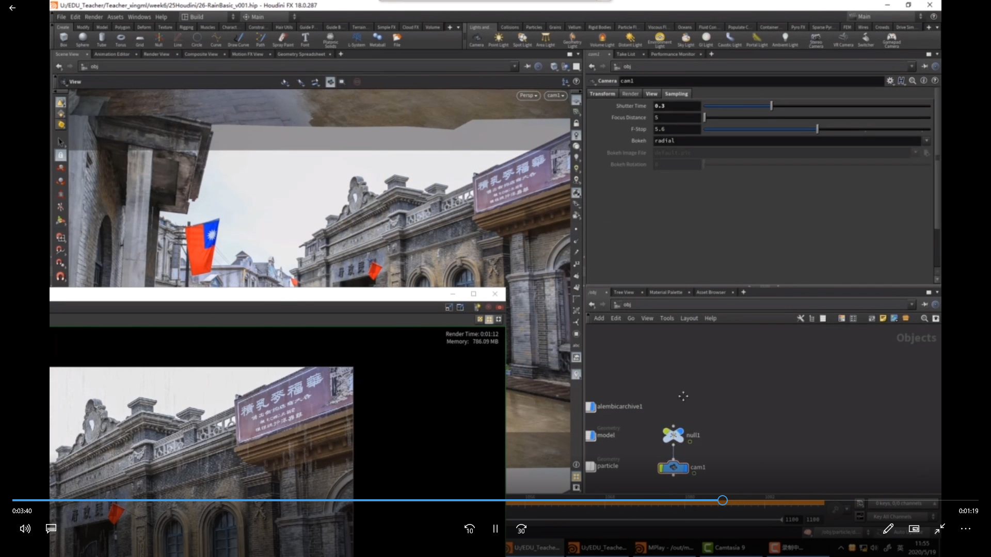
Task: Expand the scene view obj path dropdown
Action: pos(514,67)
